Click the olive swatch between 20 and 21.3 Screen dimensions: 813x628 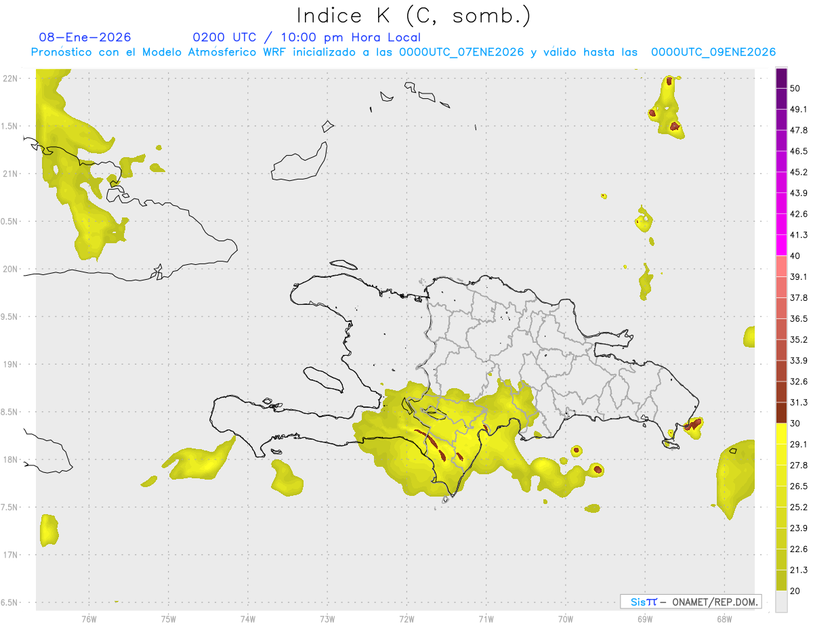pyautogui.click(x=781, y=580)
